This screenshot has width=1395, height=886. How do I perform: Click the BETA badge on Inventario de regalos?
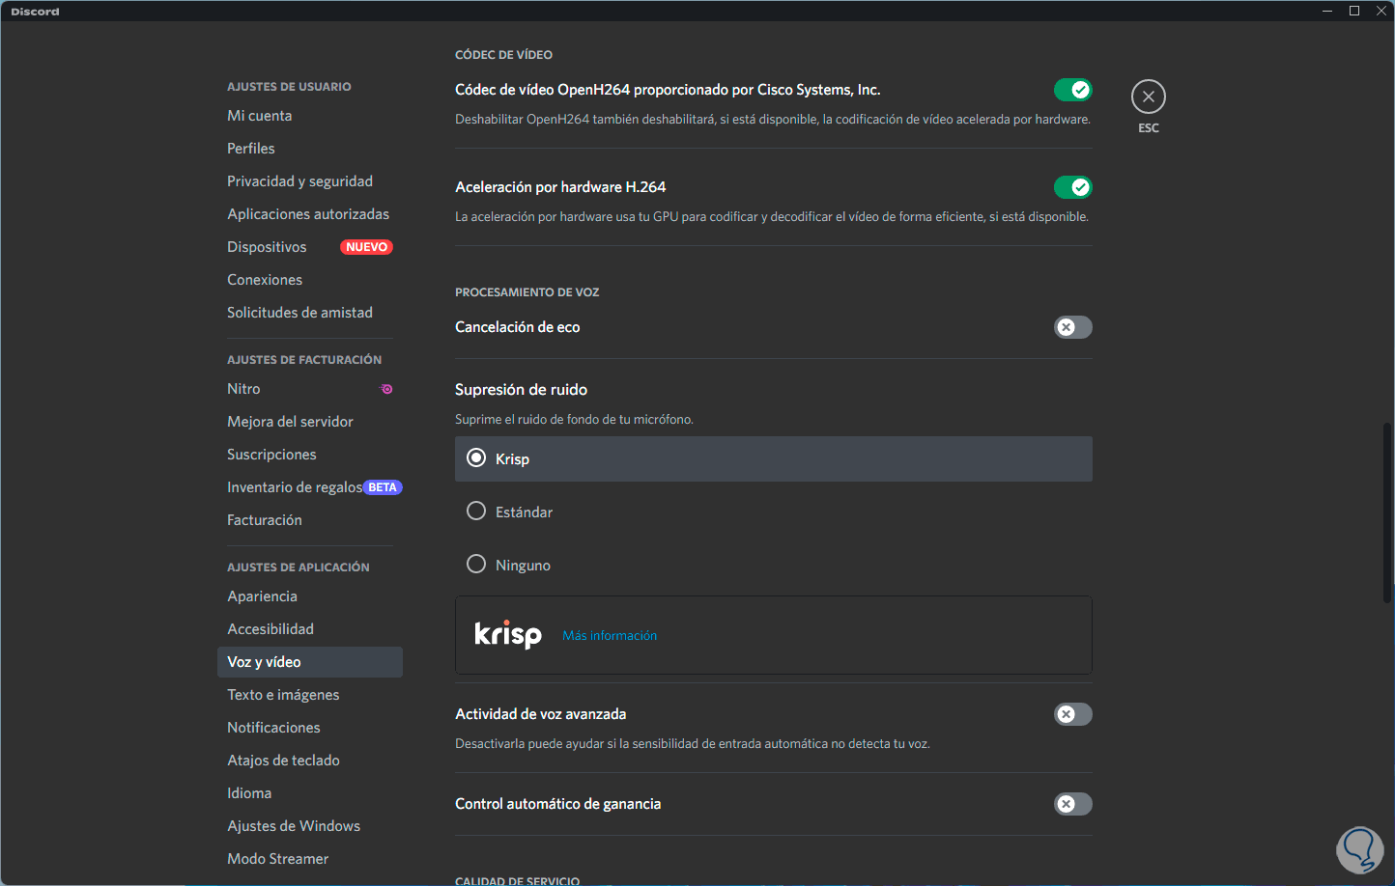[383, 487]
